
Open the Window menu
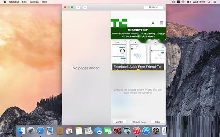[x=34, y=2]
